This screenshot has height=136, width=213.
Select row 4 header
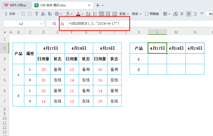pyautogui.click(x=5, y=70)
